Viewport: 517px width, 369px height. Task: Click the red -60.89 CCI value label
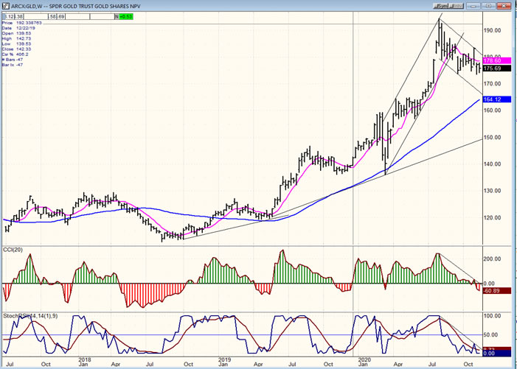click(x=492, y=291)
